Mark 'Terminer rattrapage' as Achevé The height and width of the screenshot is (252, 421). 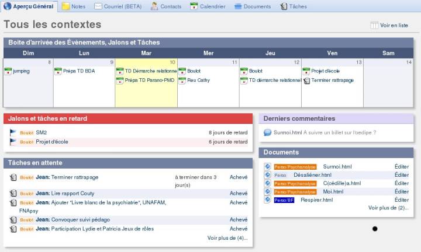[x=239, y=177]
